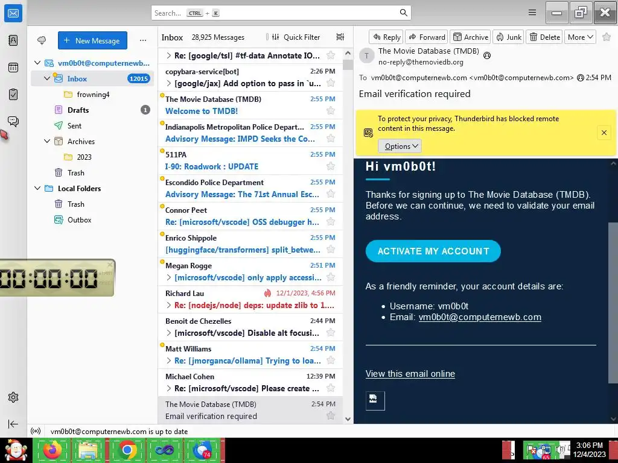
Task: Open the Chat space icon
Action: (13, 121)
